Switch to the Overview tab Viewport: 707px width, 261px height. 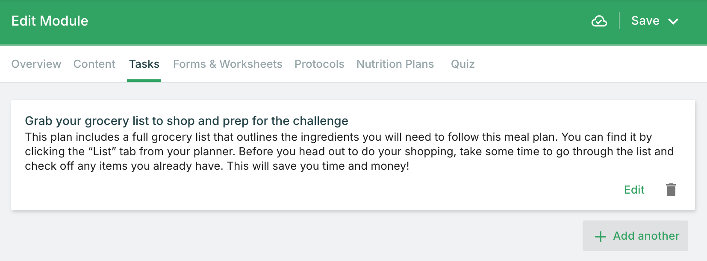point(36,64)
